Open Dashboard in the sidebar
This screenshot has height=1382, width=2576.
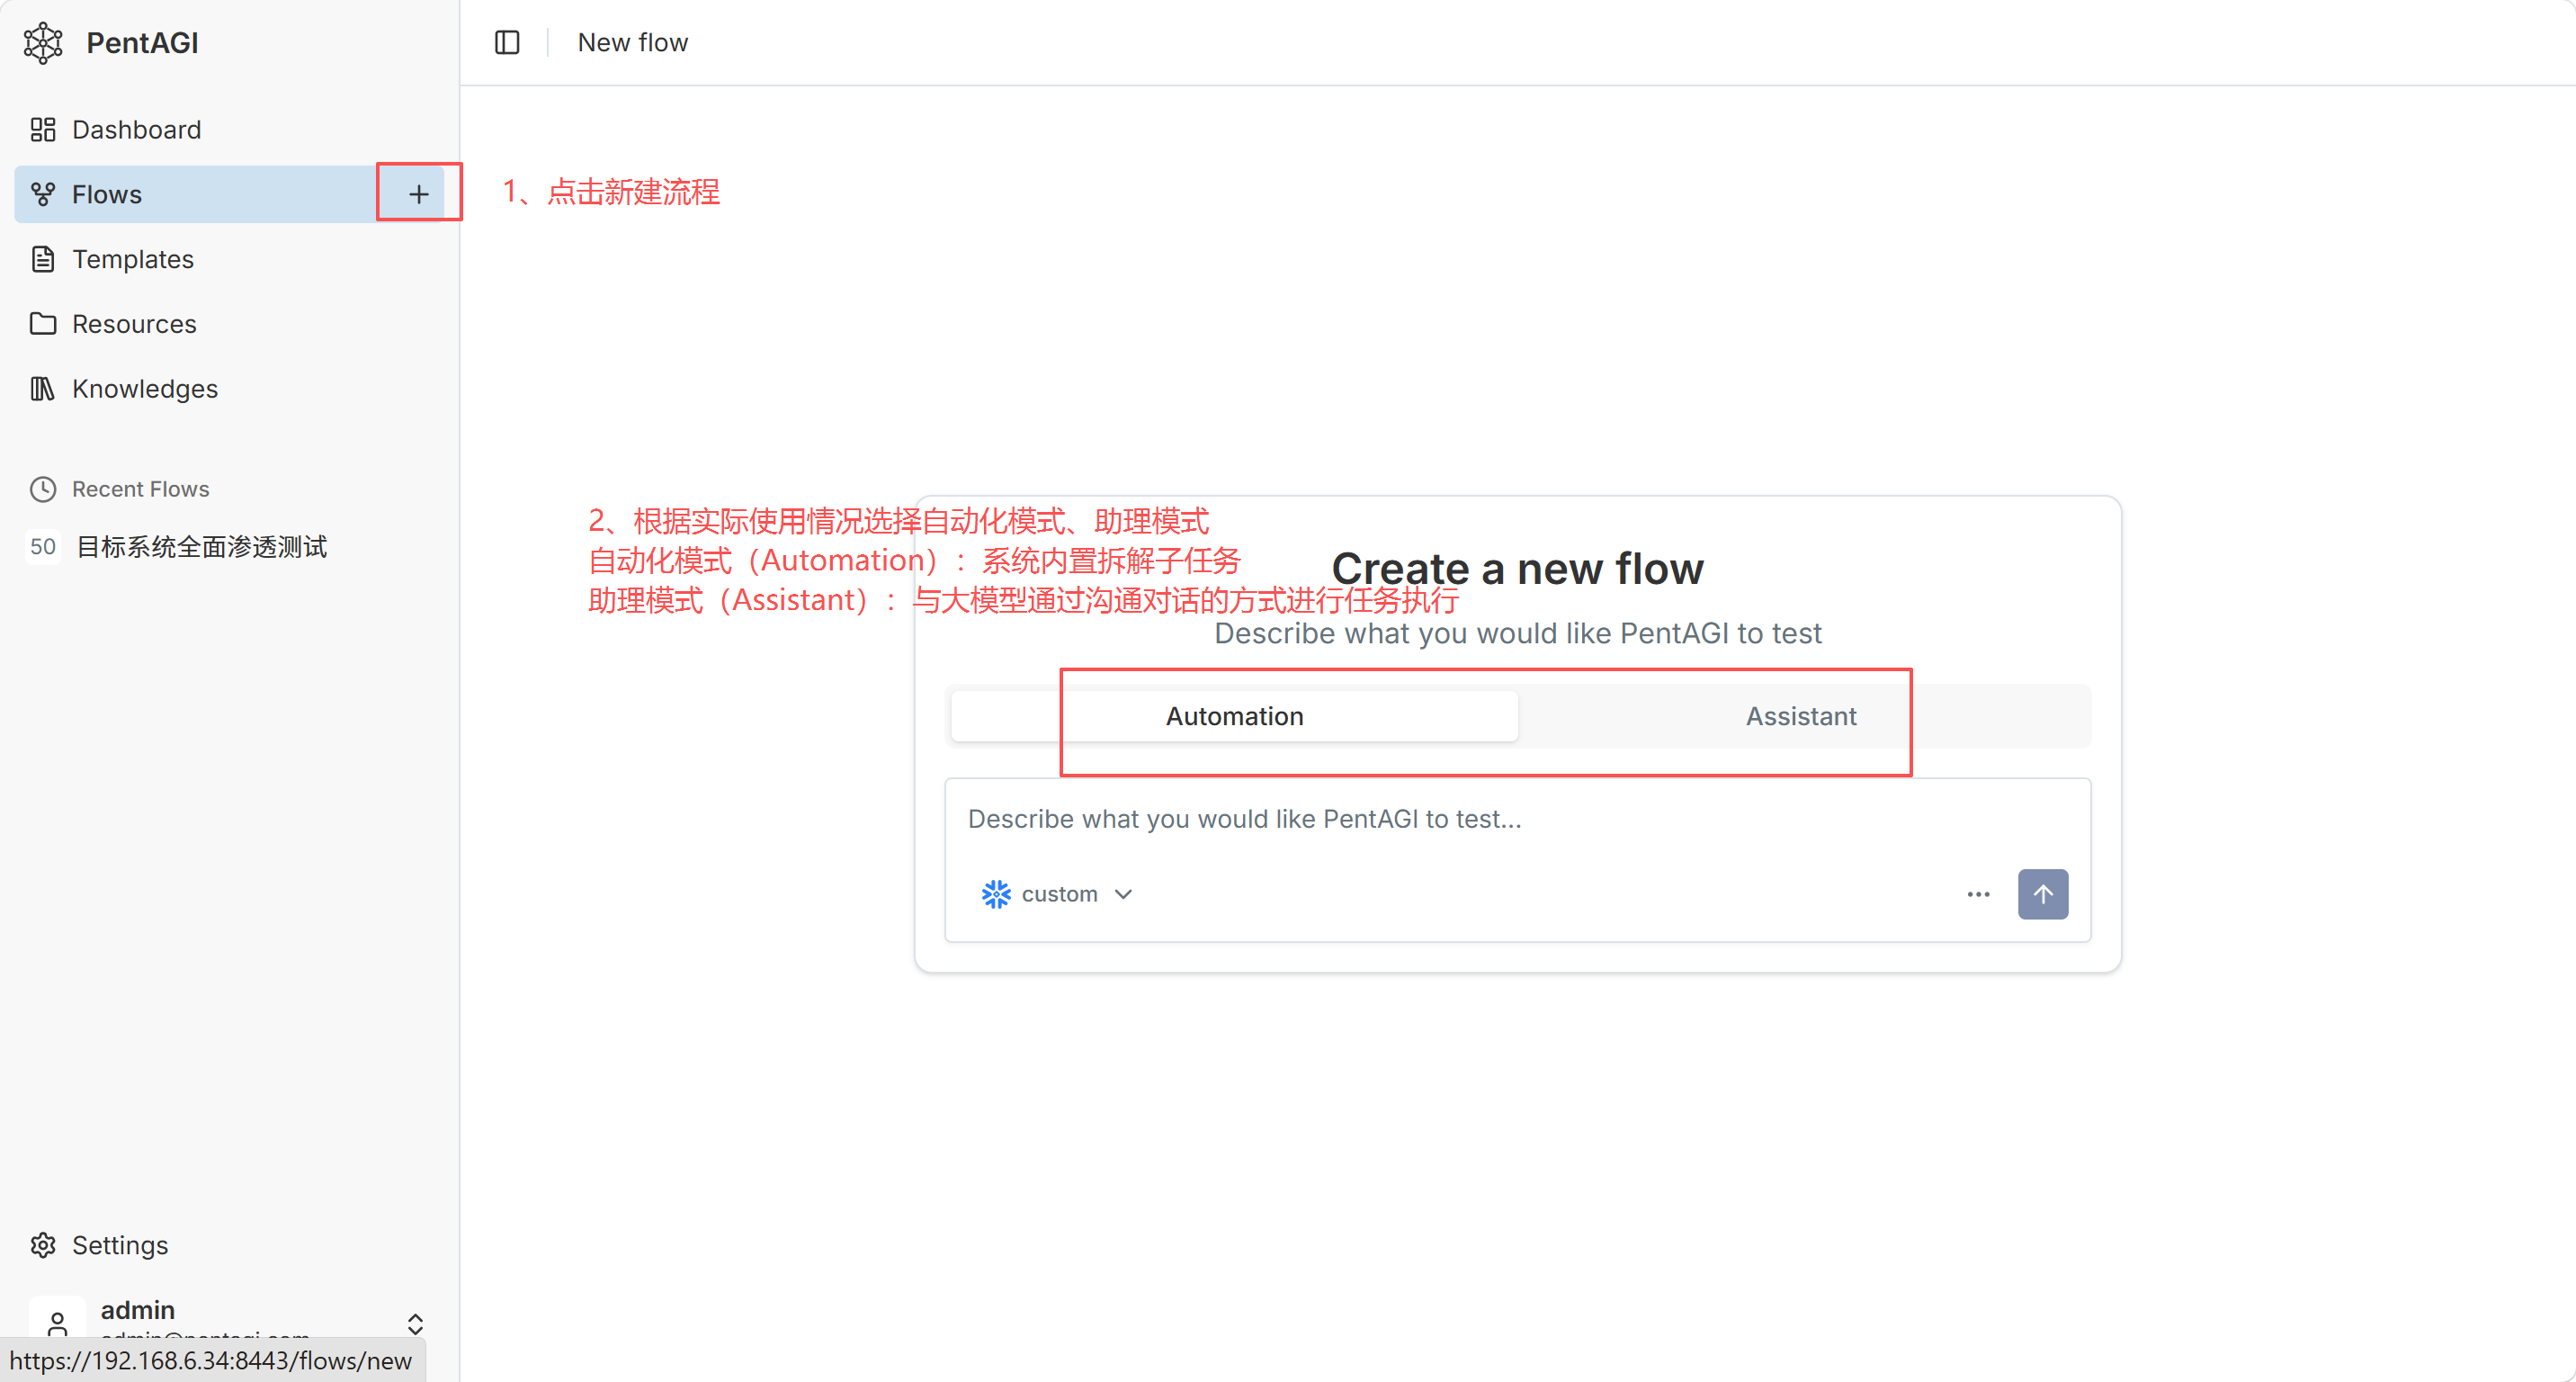click(x=229, y=130)
